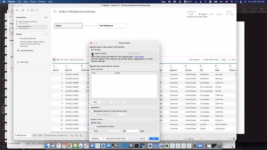
Task: Open Zoom from the Dock
Action: pyautogui.click(x=200, y=145)
